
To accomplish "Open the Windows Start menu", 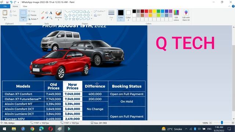I will coord(4,129).
